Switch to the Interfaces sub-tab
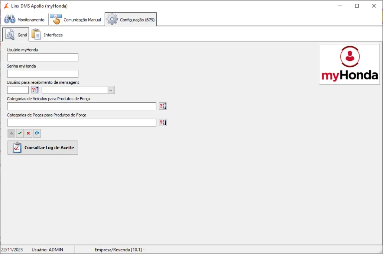Screen dimensions: 383x254 47,34
